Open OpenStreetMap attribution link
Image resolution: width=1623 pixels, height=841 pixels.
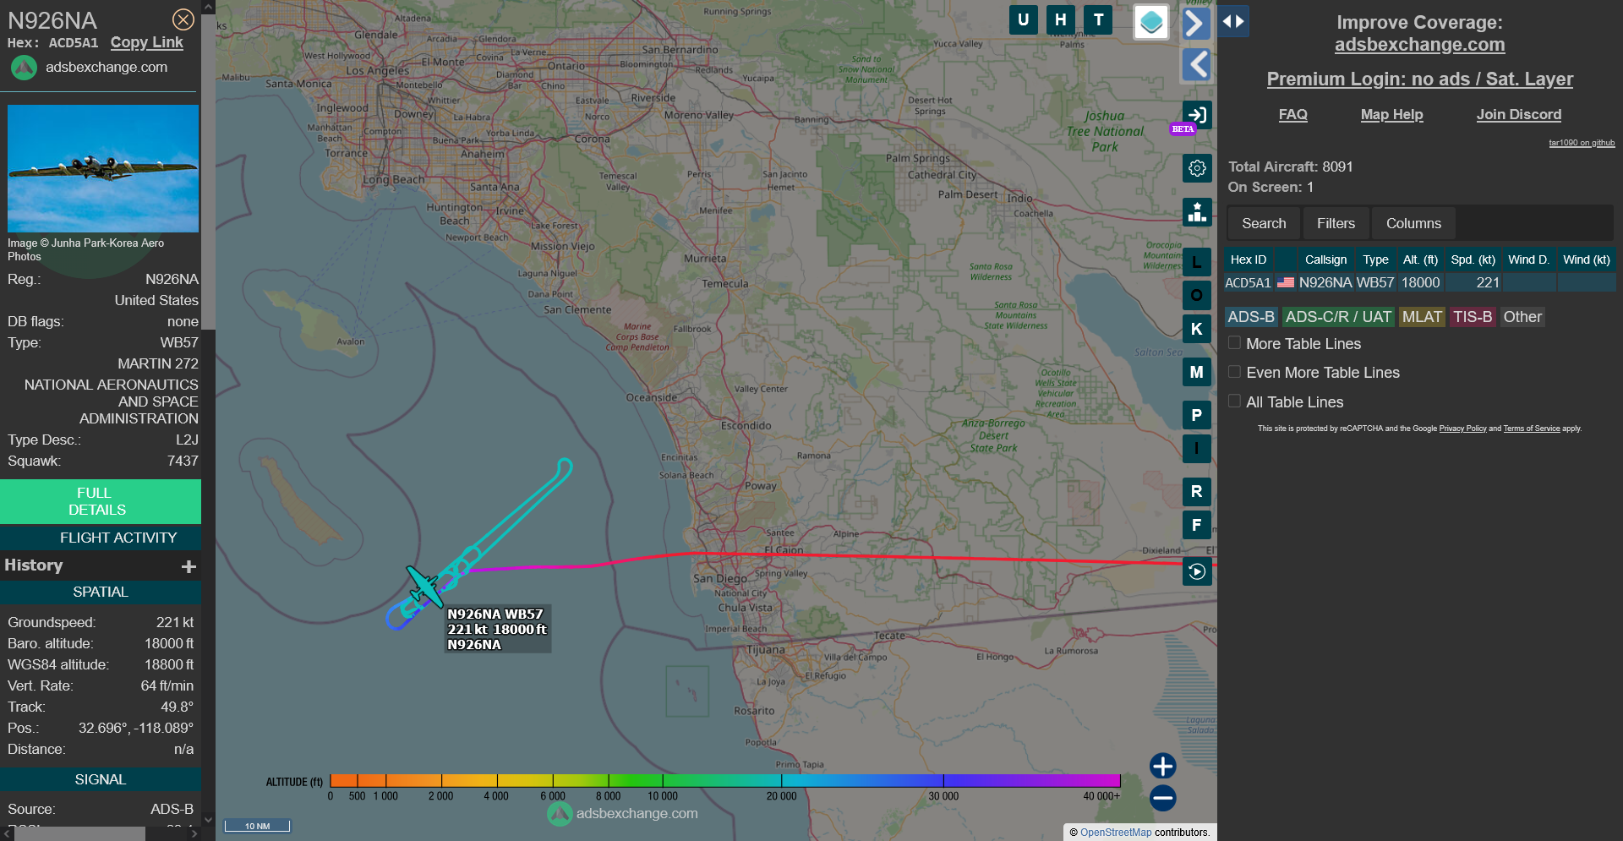(x=1116, y=833)
